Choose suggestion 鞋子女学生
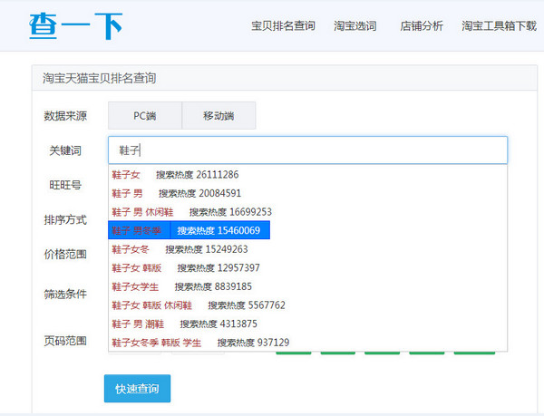544x416 pixels. click(x=307, y=286)
